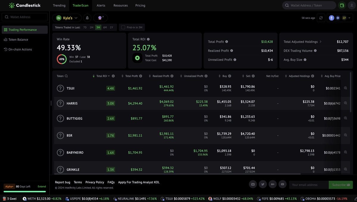Image resolution: width=357 pixels, height=202 pixels.
Task: Click info icon next to Avg. Buy Size
Action: 305,60
